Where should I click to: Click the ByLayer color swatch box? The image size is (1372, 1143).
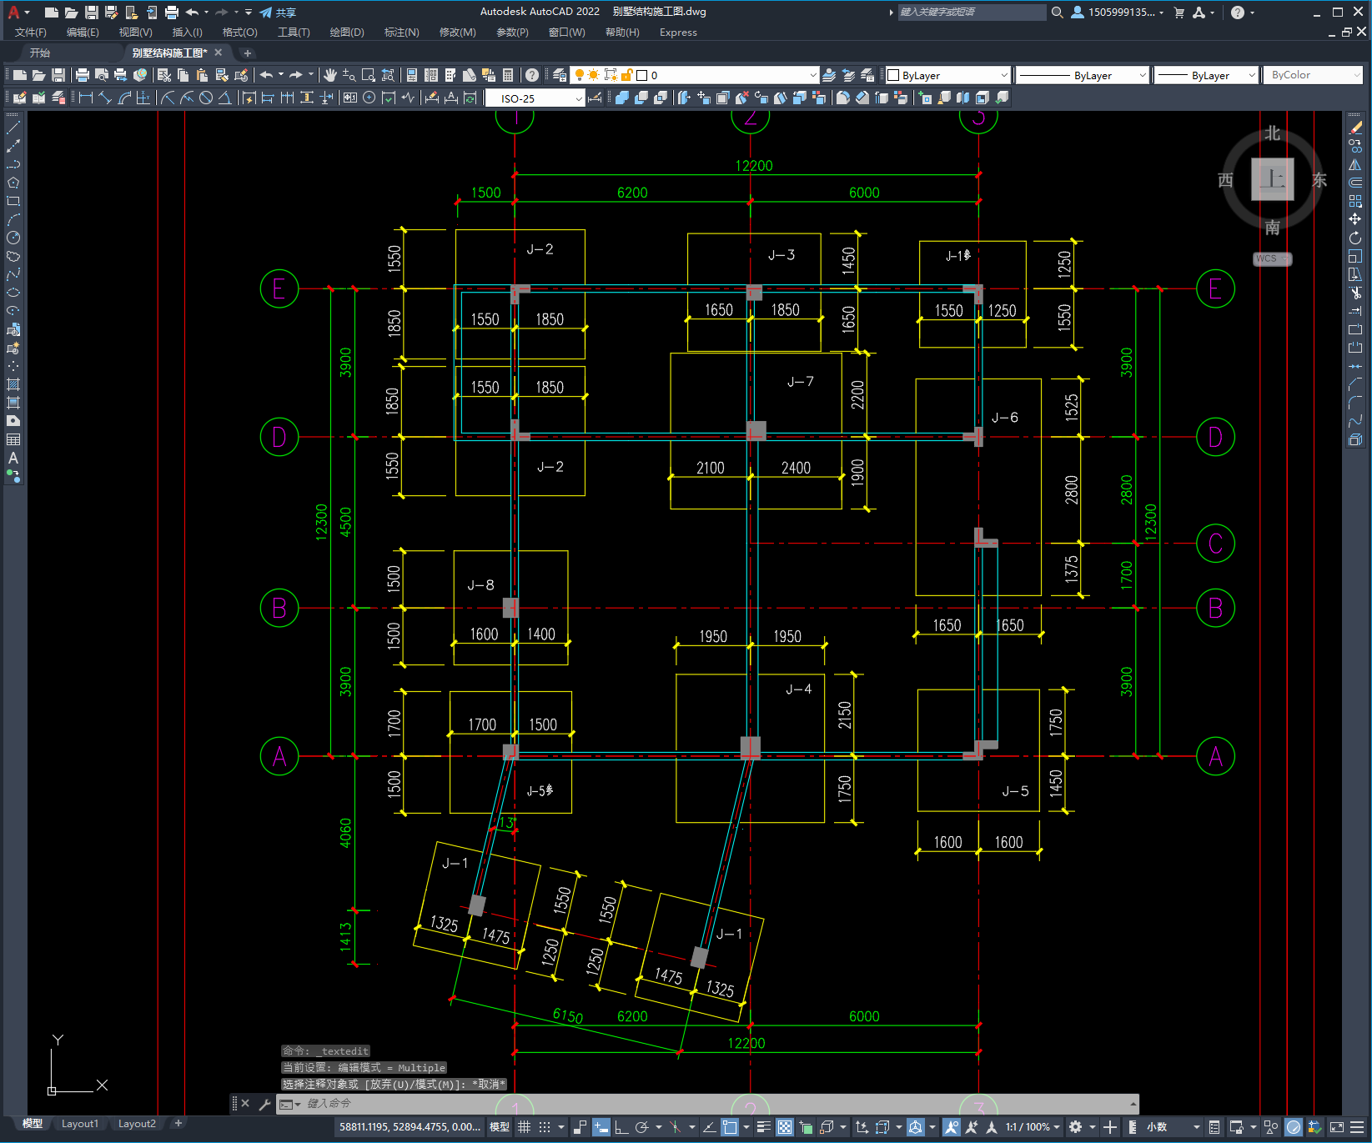[893, 75]
